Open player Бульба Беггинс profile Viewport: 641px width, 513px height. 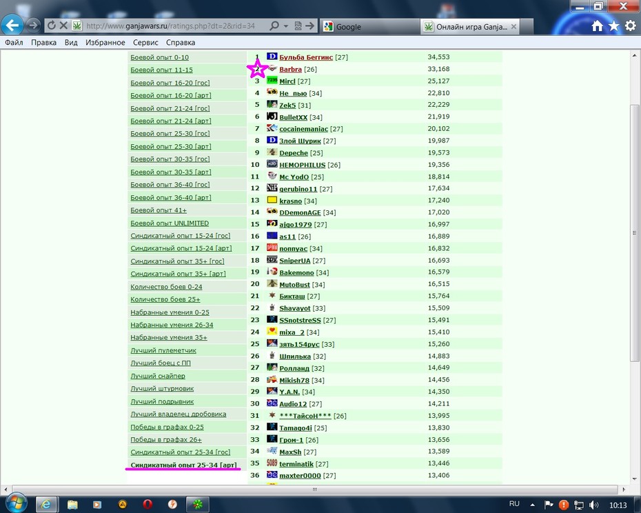coord(306,57)
